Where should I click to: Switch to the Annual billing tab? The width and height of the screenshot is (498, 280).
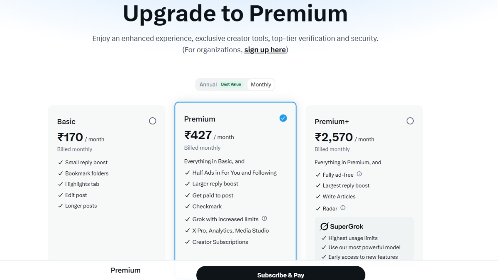point(208,84)
